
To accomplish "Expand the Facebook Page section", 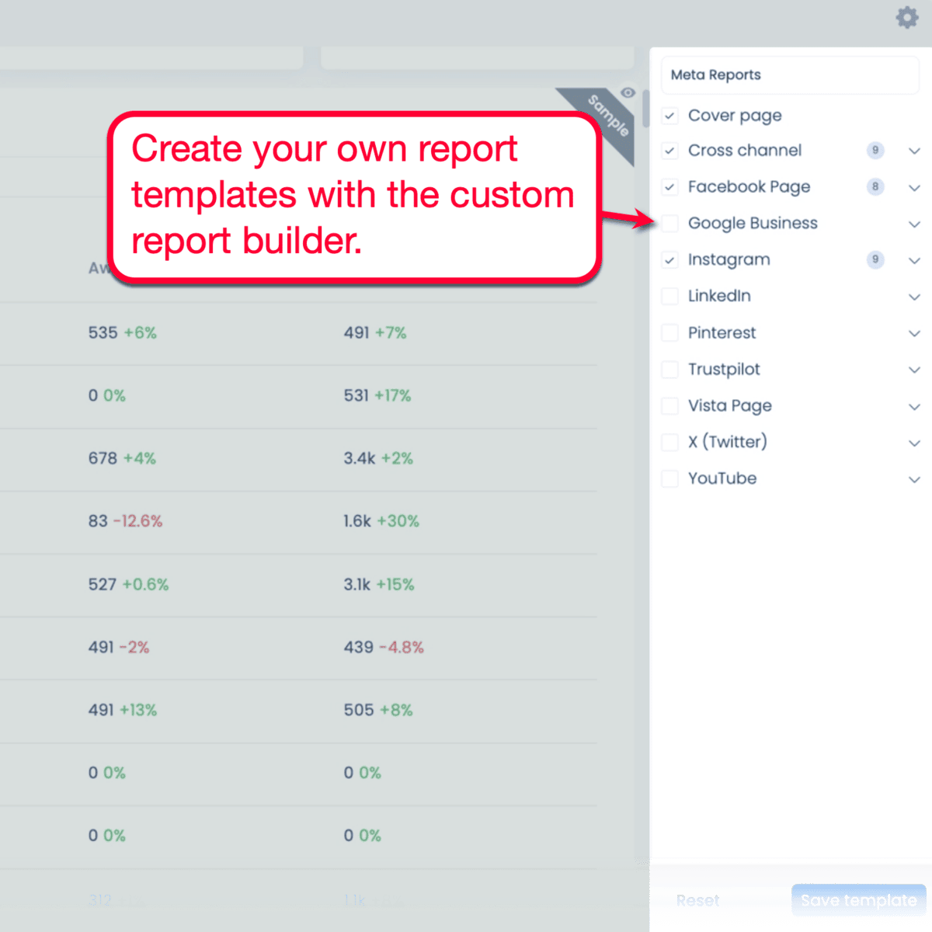I will (x=914, y=187).
